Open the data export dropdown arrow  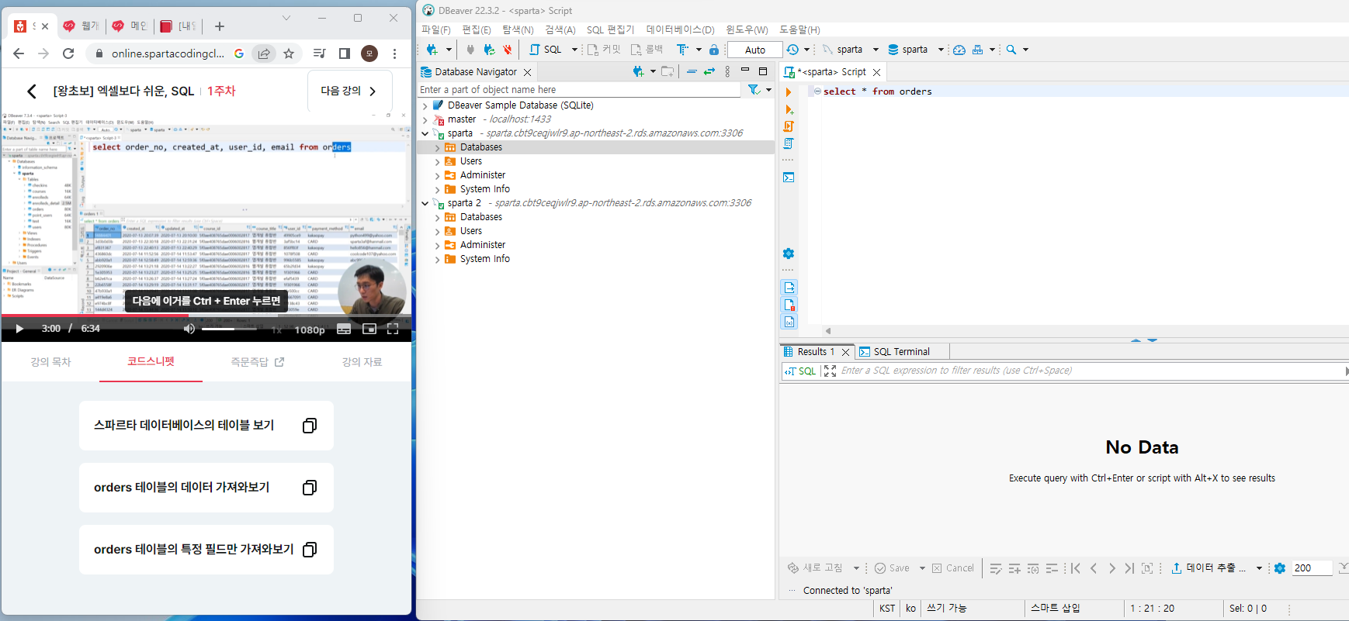(x=1259, y=568)
